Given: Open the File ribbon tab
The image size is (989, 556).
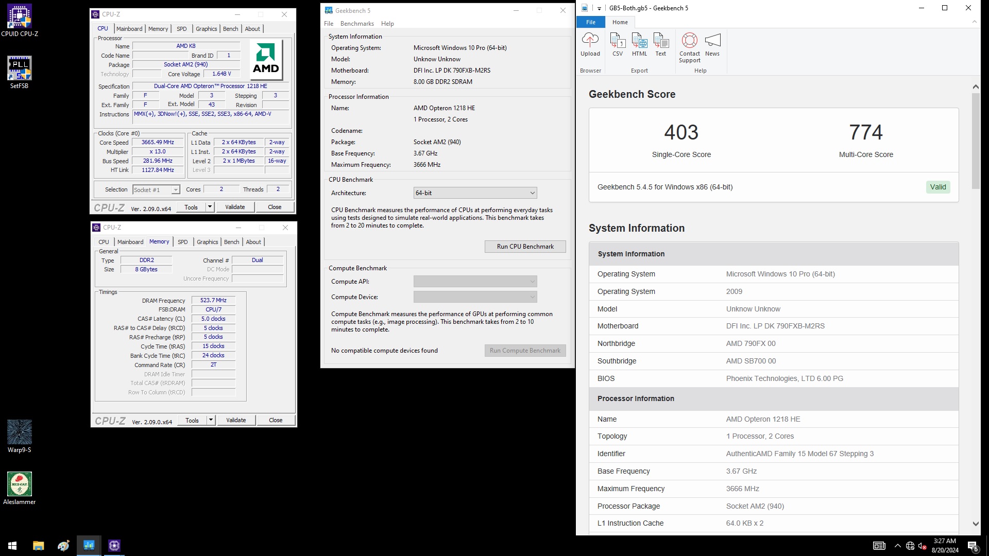Looking at the screenshot, I should pos(591,22).
